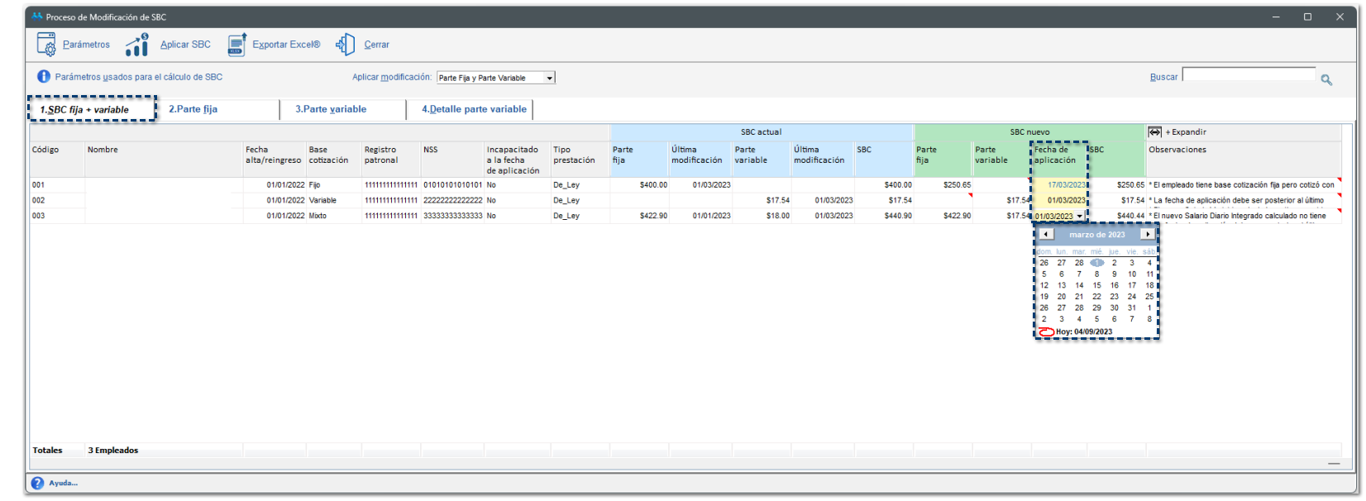Click the Exportar Excel icon

(x=237, y=45)
